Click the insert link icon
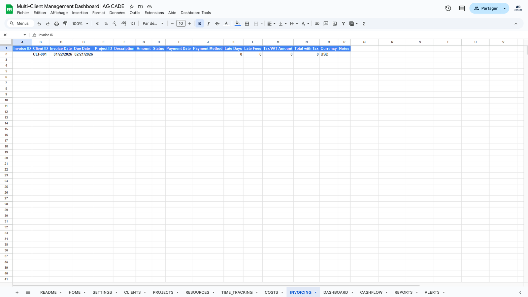This screenshot has height=297, width=528. [317, 24]
